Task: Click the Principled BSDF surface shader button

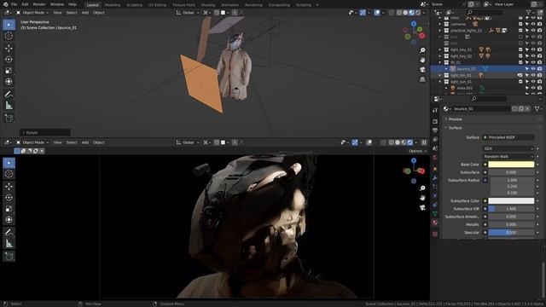Action: 508,137
